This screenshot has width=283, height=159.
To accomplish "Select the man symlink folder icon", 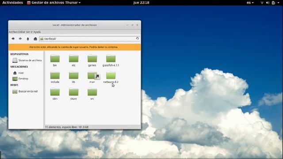I will pos(93,76).
